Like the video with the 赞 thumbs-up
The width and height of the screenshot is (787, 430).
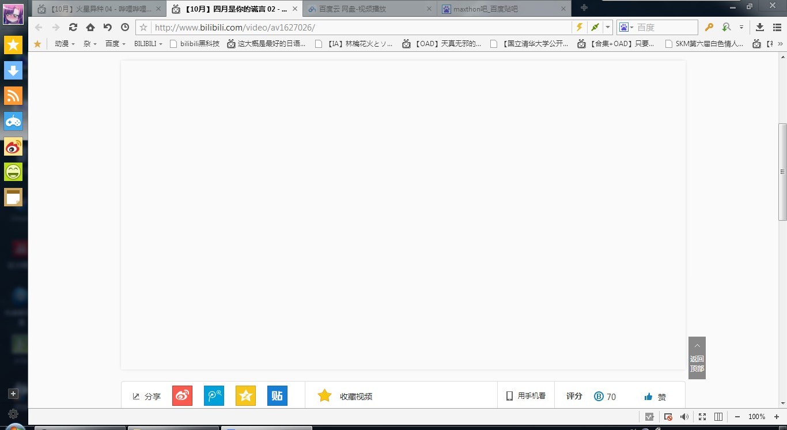pyautogui.click(x=656, y=397)
